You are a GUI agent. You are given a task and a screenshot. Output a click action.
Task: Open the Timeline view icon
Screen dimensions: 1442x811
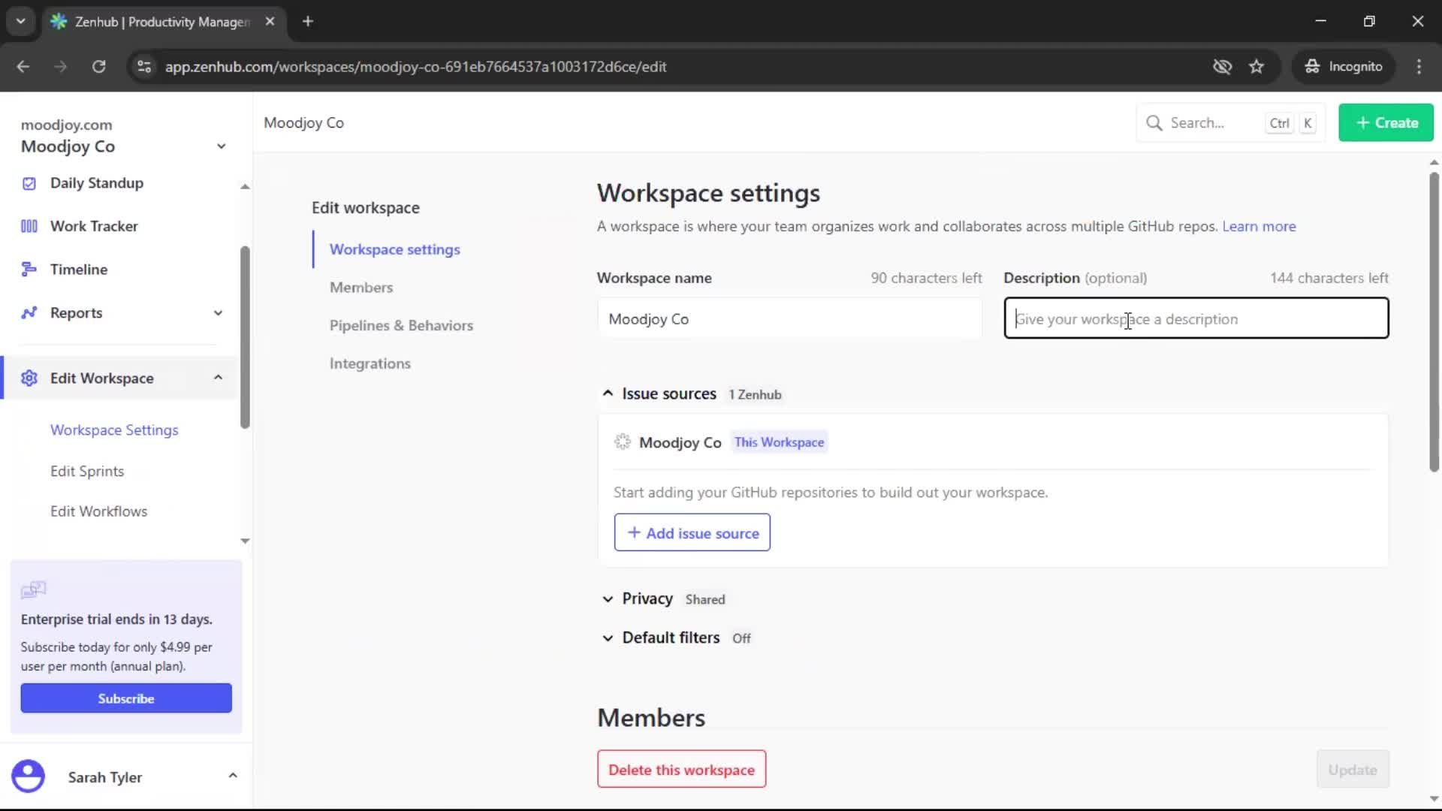tap(28, 269)
